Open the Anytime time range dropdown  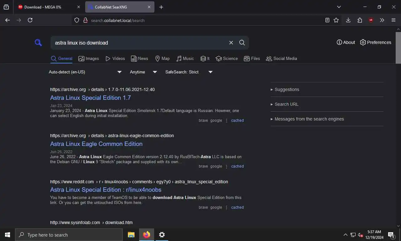click(x=143, y=72)
